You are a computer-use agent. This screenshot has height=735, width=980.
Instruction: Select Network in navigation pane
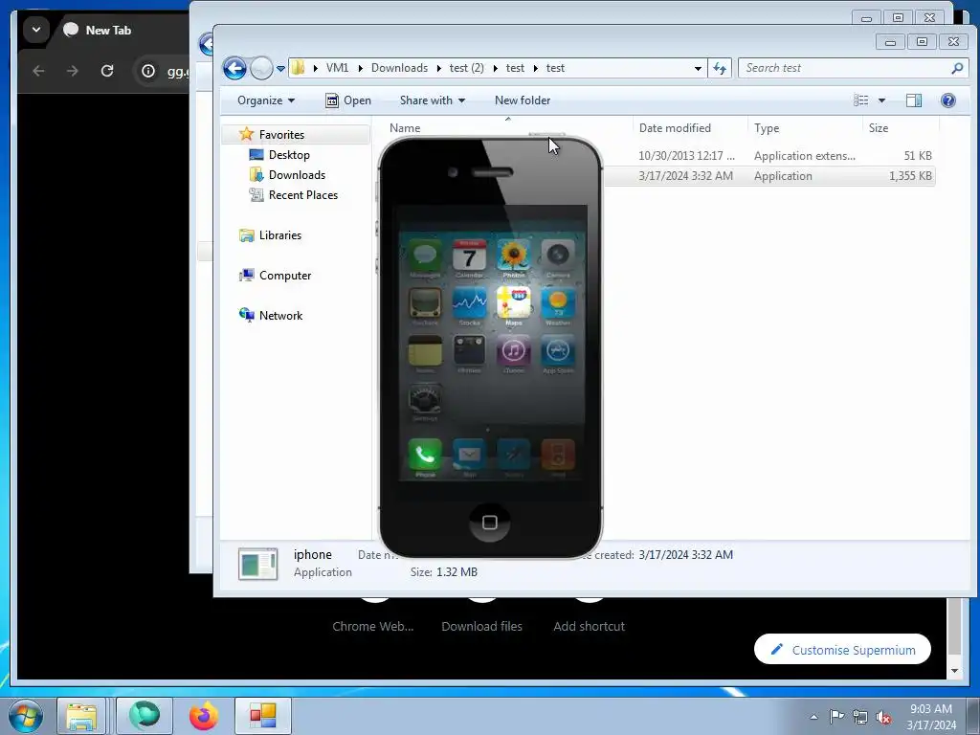click(x=280, y=316)
